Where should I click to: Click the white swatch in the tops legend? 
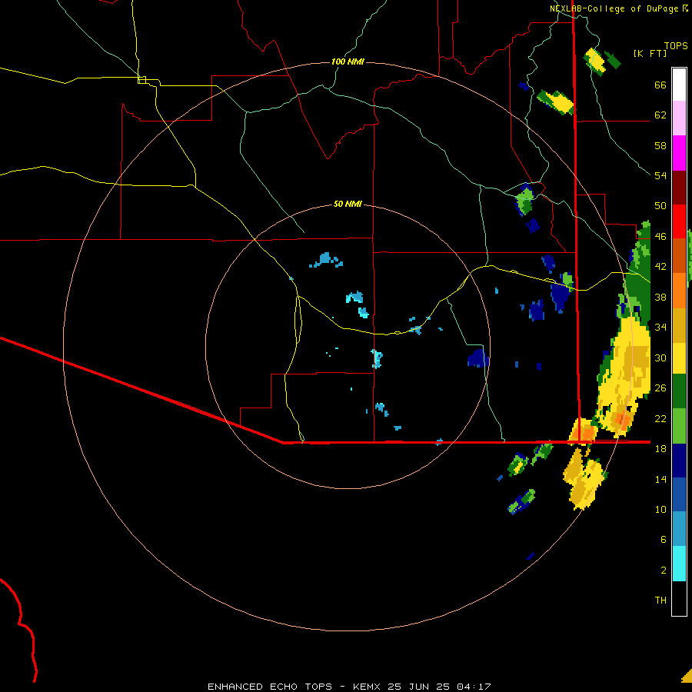pos(679,85)
